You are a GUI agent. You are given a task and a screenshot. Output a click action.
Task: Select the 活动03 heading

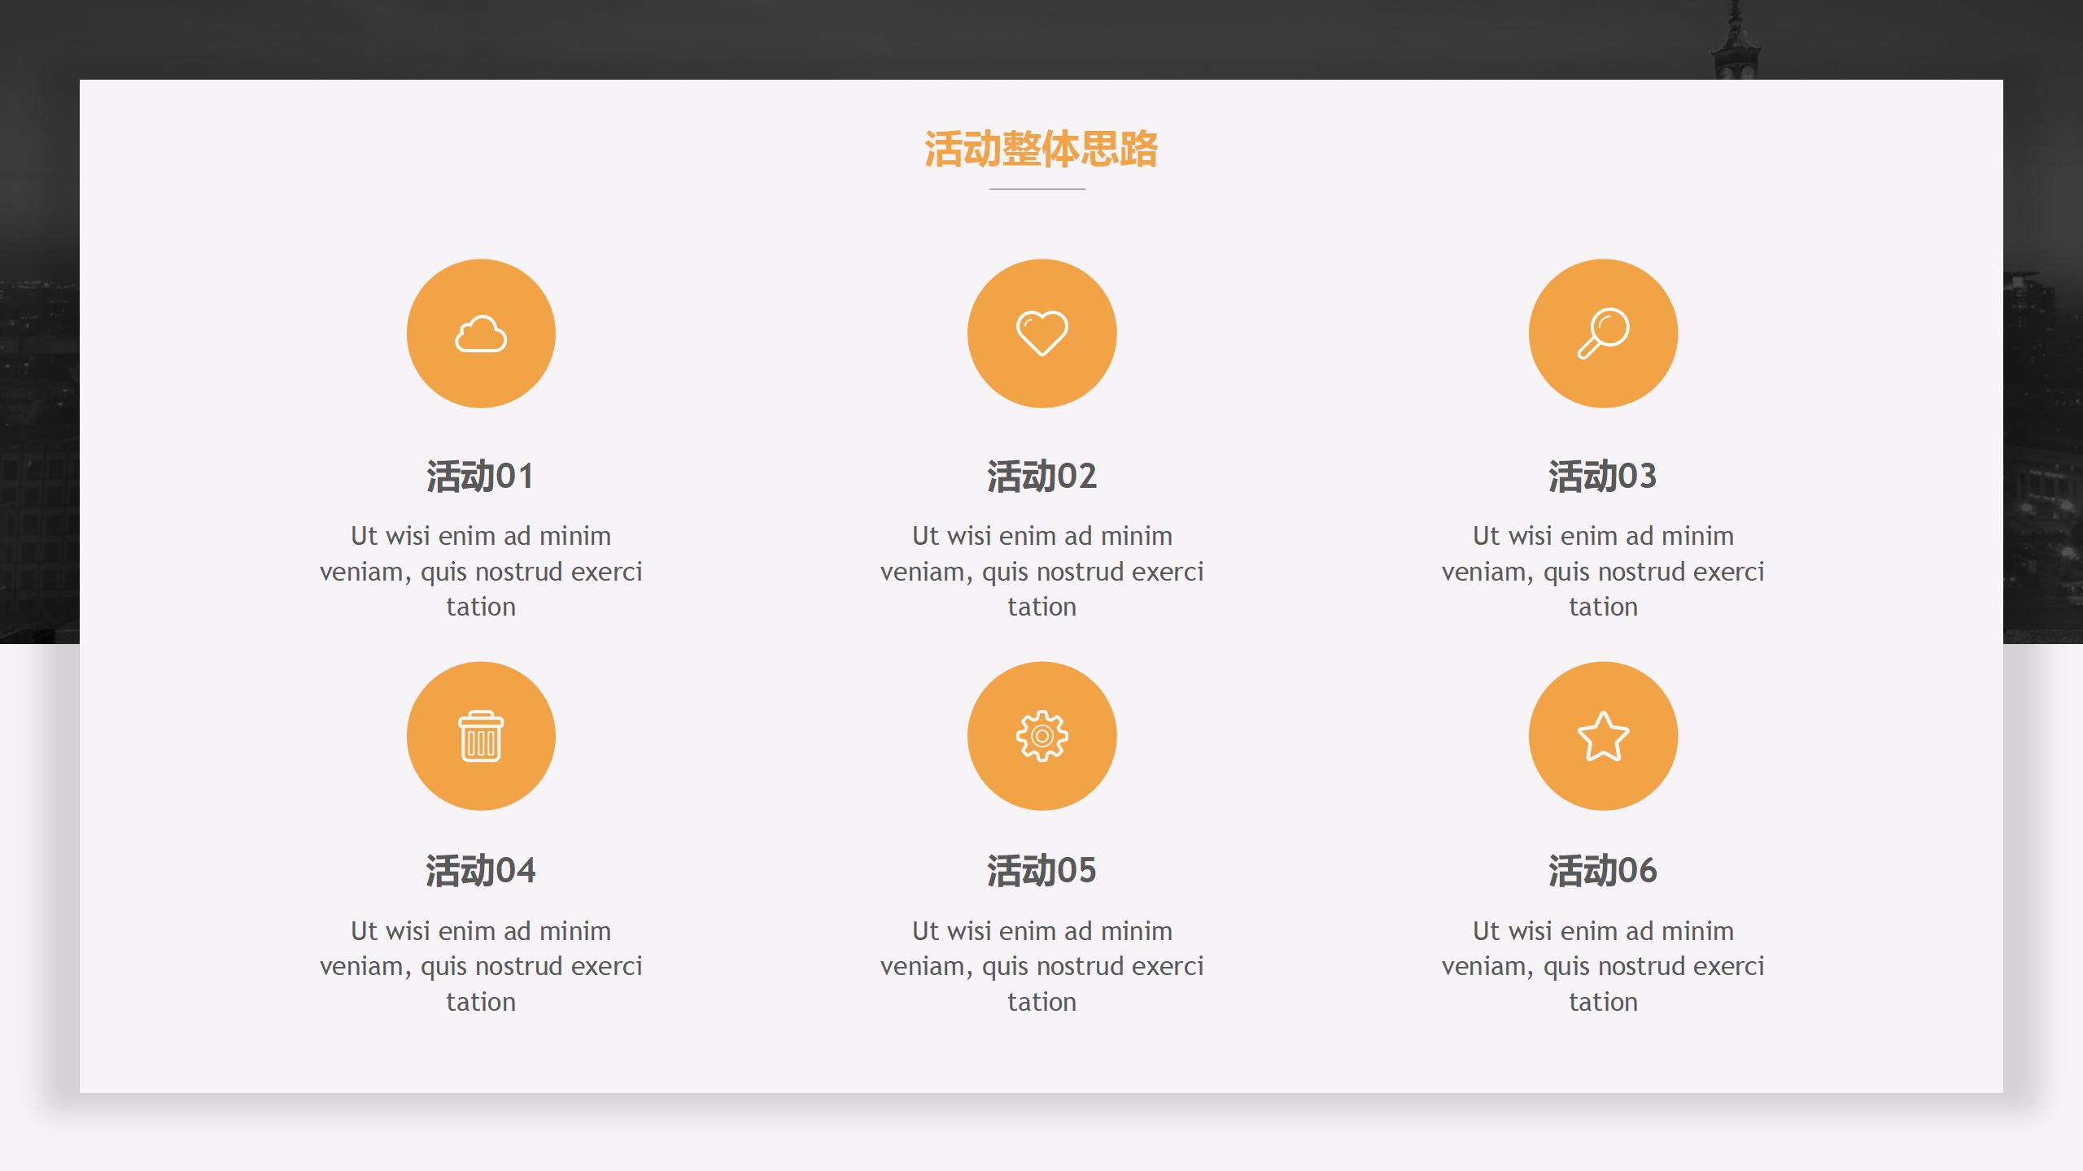[1602, 476]
